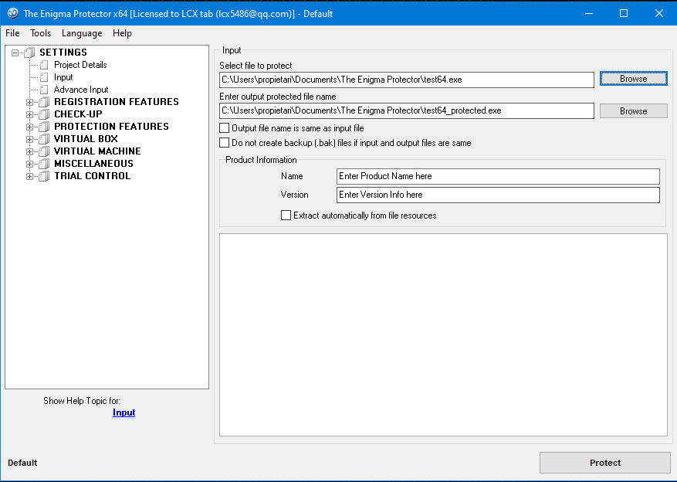Click the CHECK-UP folder icon
This screenshot has width=677, height=482.
click(44, 114)
